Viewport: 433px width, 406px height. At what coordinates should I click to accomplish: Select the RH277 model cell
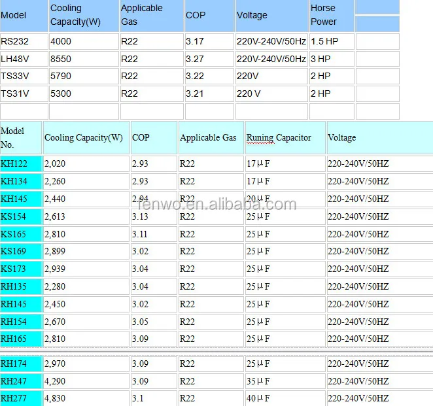(14, 398)
